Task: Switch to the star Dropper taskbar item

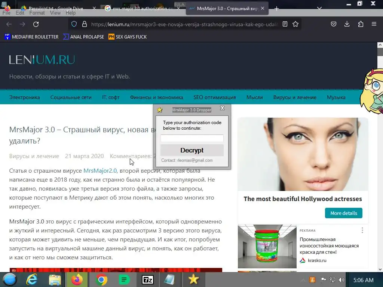Action: 193,280
